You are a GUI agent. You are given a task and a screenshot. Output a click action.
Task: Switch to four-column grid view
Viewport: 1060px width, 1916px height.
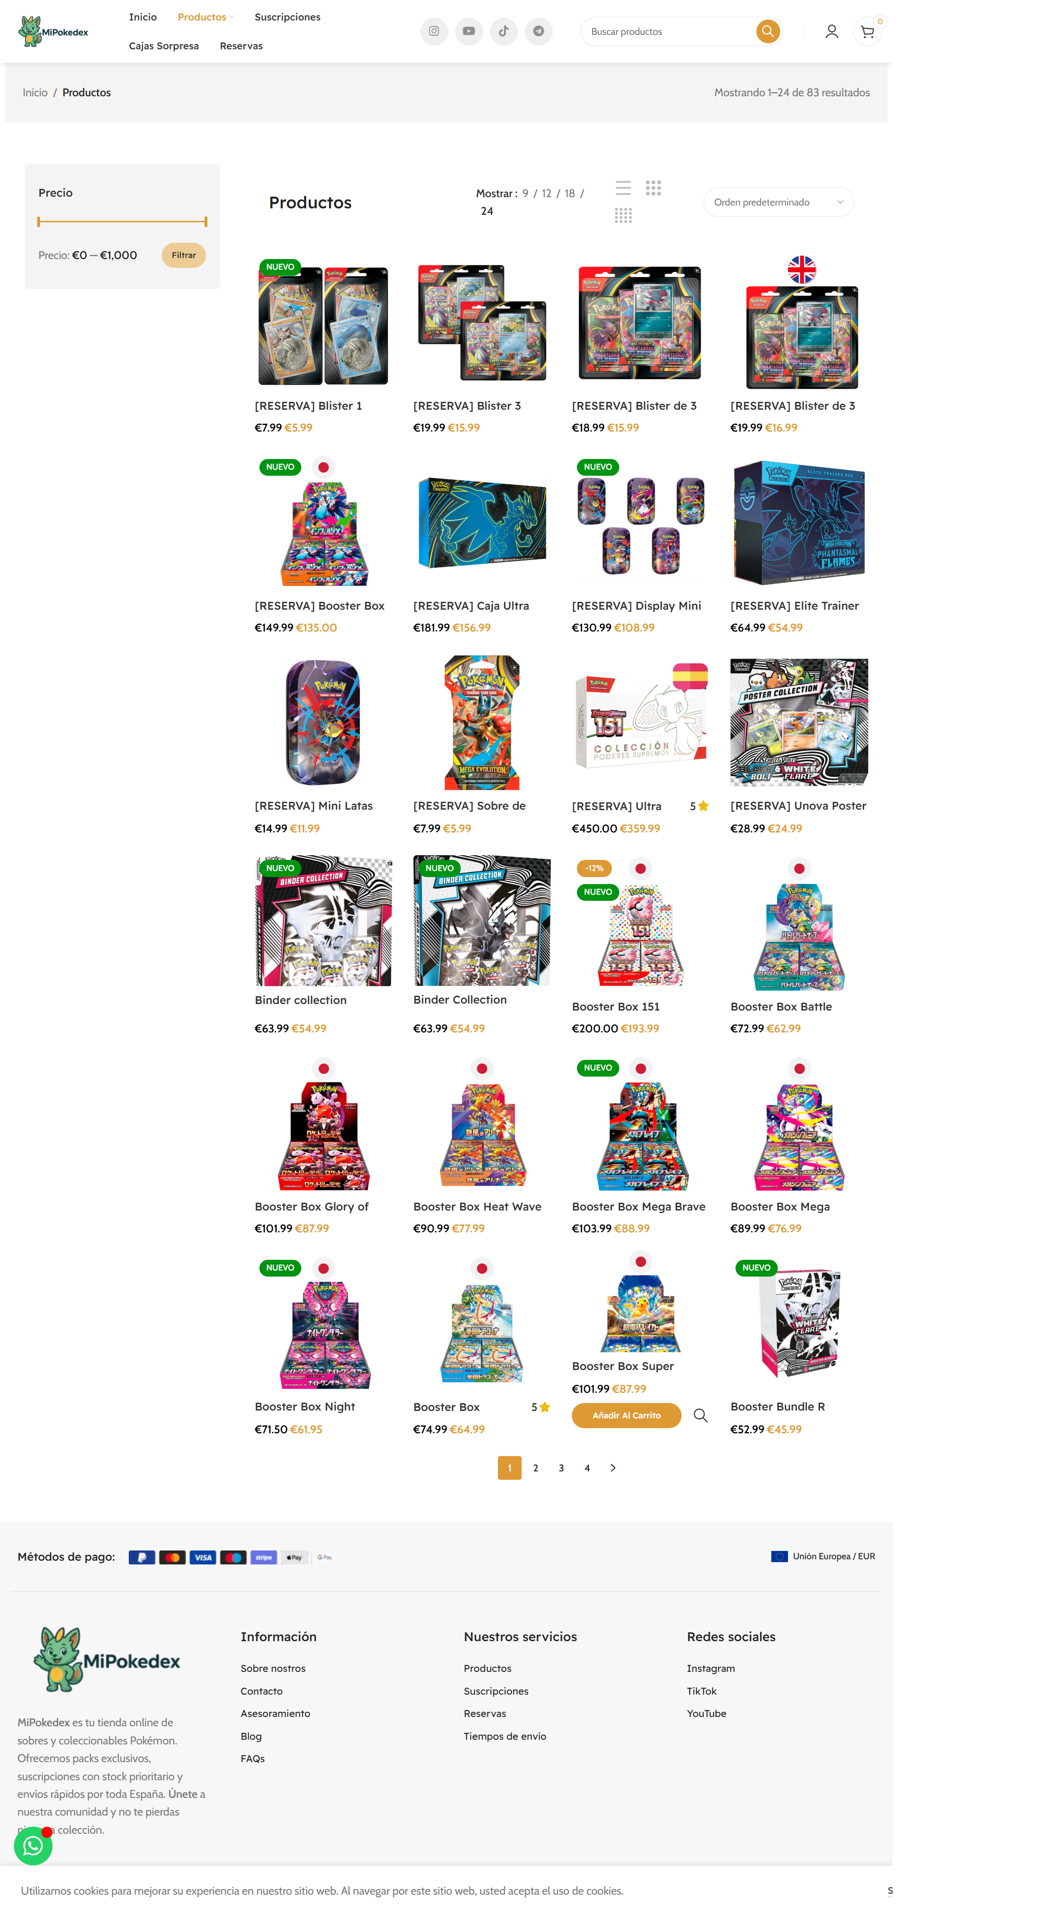coord(623,216)
